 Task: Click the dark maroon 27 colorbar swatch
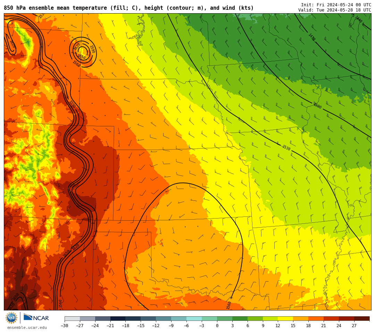(361, 318)
